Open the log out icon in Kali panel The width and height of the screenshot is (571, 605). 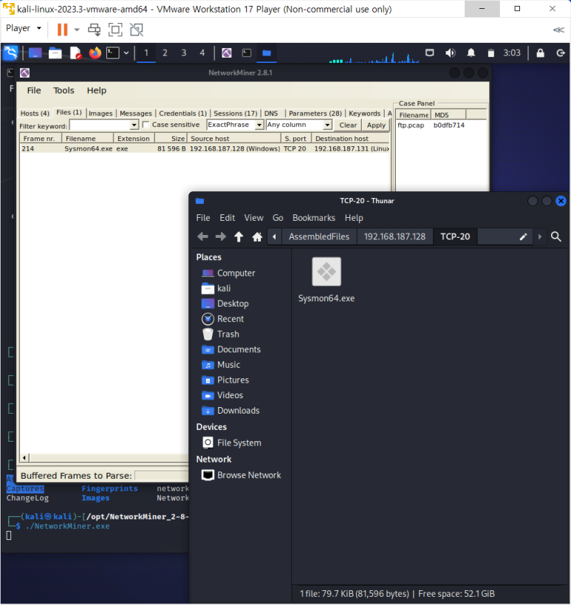(x=560, y=53)
